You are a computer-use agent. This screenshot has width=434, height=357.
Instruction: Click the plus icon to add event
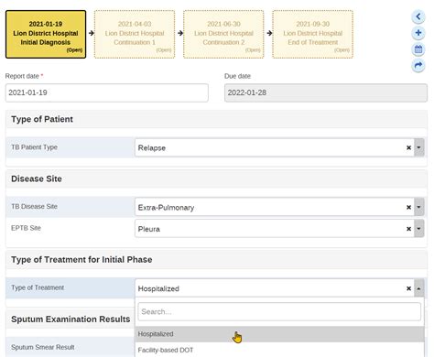pyautogui.click(x=418, y=33)
